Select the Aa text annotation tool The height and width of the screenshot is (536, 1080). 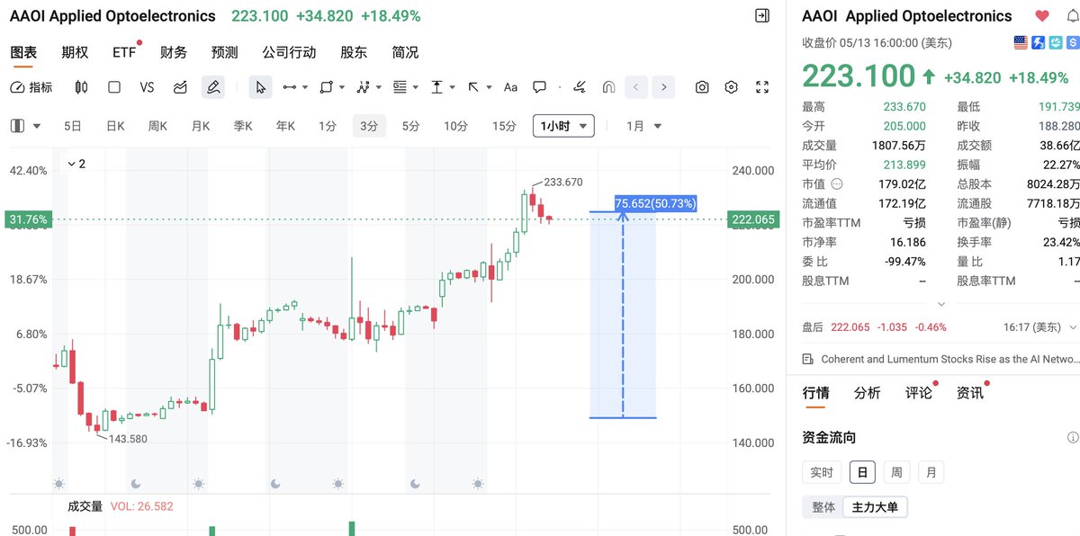click(510, 87)
